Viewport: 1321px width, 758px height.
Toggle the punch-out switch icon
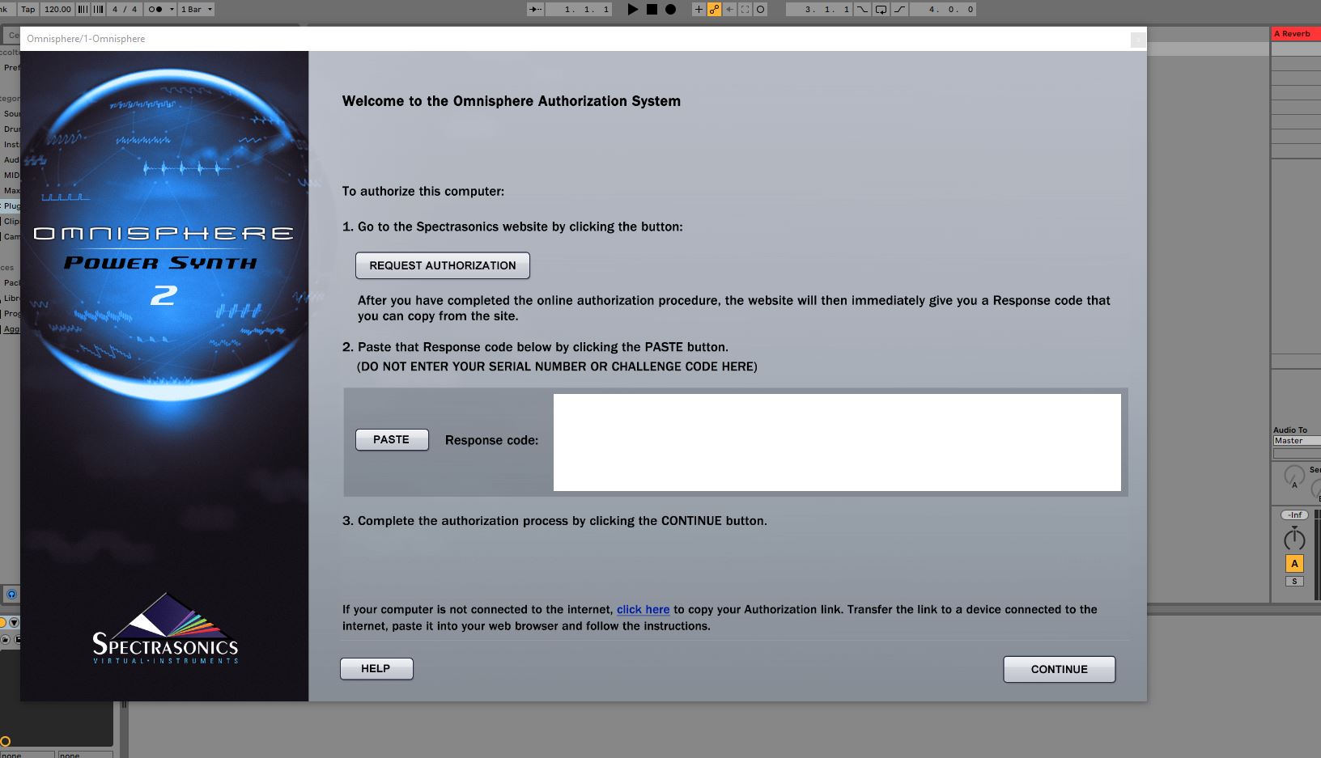[899, 10]
